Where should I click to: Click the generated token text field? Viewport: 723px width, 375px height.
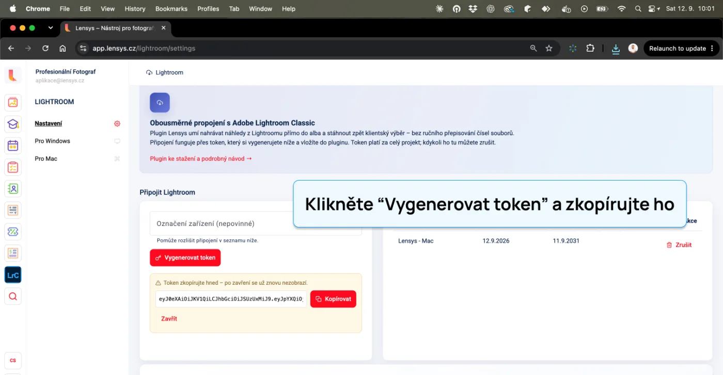click(231, 299)
